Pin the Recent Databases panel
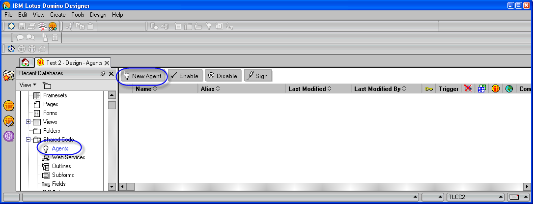Screen dimensions: 533x204 tap(103, 73)
